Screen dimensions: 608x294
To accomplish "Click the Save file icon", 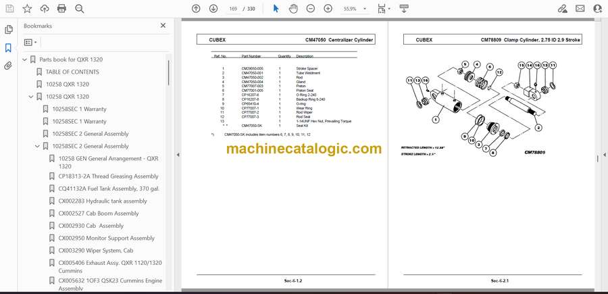I will 9,9.
